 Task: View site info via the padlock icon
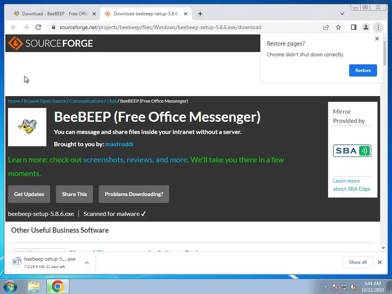pos(54,27)
